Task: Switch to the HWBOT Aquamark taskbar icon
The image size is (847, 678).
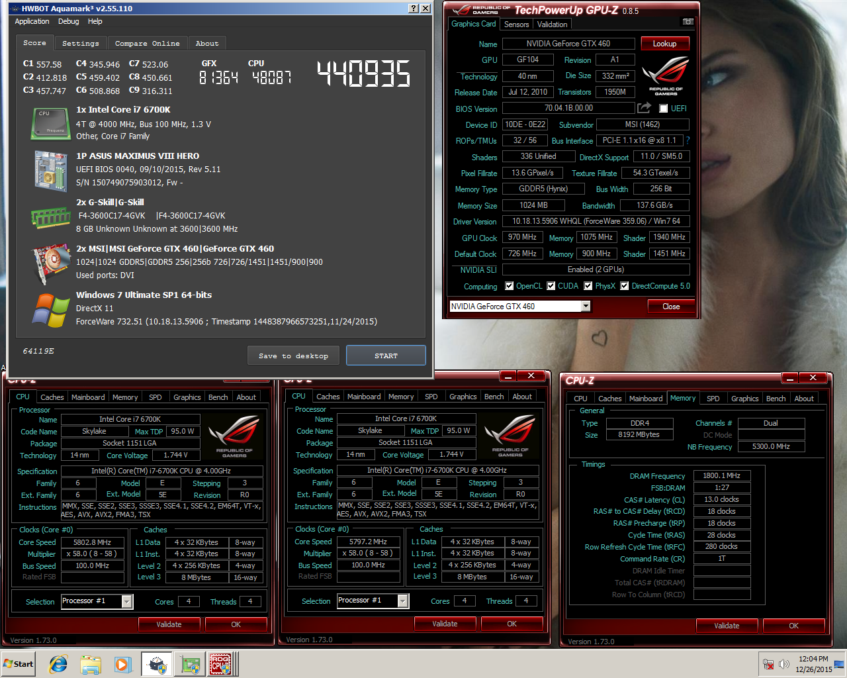Action: (x=157, y=664)
